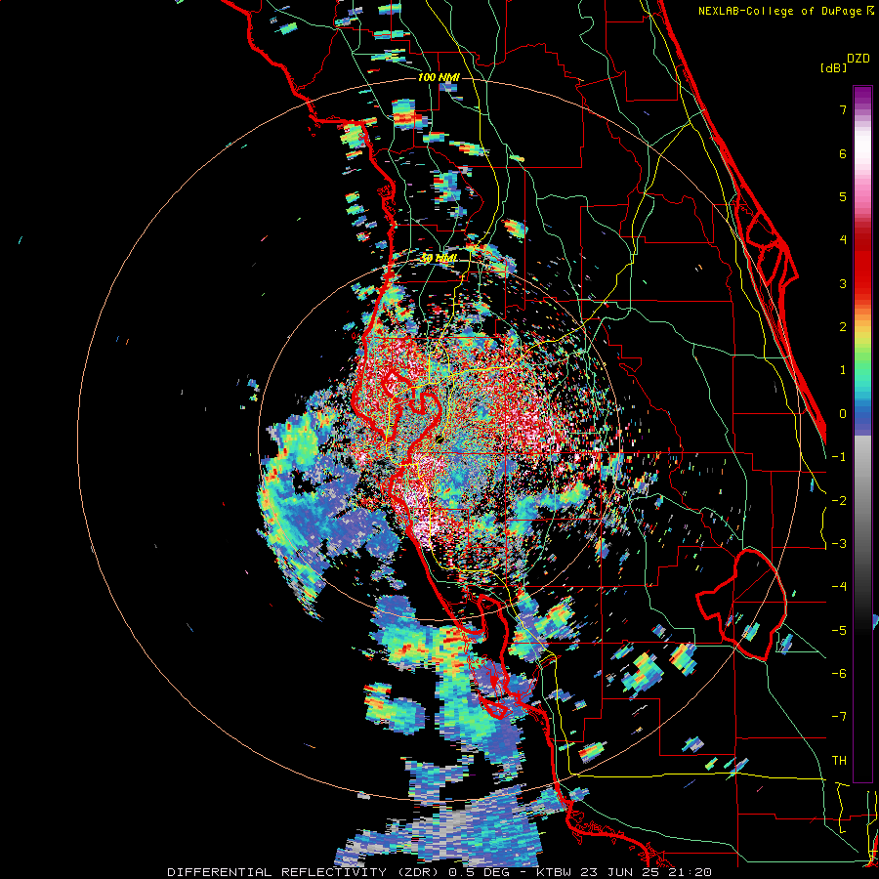The image size is (879, 879).
Task: Click the [dB] unit label
Action: [834, 67]
